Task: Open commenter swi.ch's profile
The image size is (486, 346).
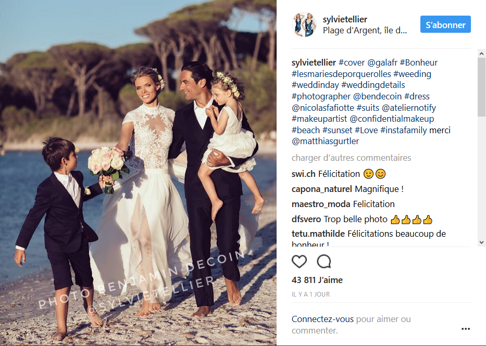Action: (x=304, y=174)
